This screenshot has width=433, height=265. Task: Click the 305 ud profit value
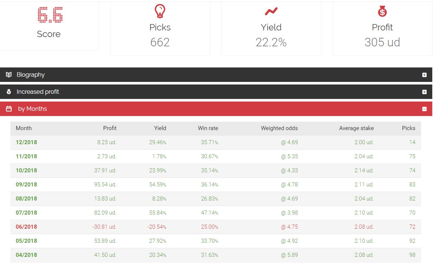click(x=382, y=42)
